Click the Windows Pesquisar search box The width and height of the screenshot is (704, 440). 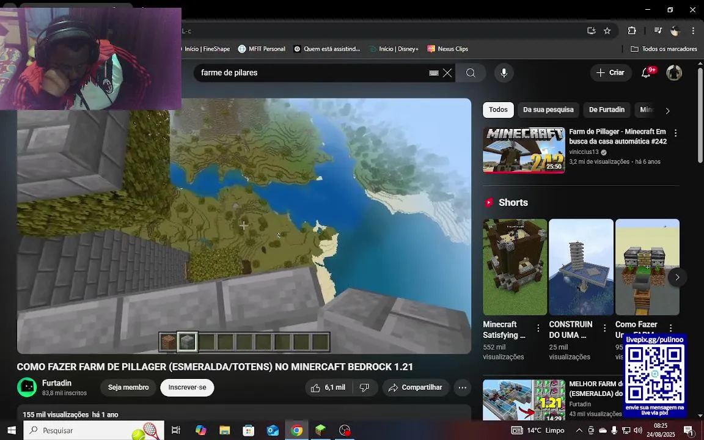(94, 430)
